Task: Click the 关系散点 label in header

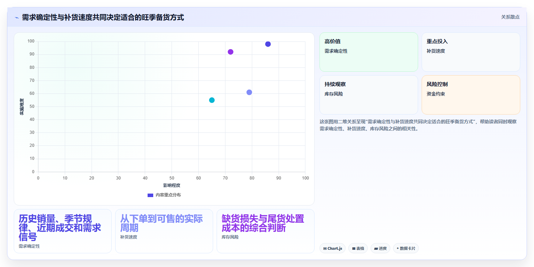Action: point(510,17)
